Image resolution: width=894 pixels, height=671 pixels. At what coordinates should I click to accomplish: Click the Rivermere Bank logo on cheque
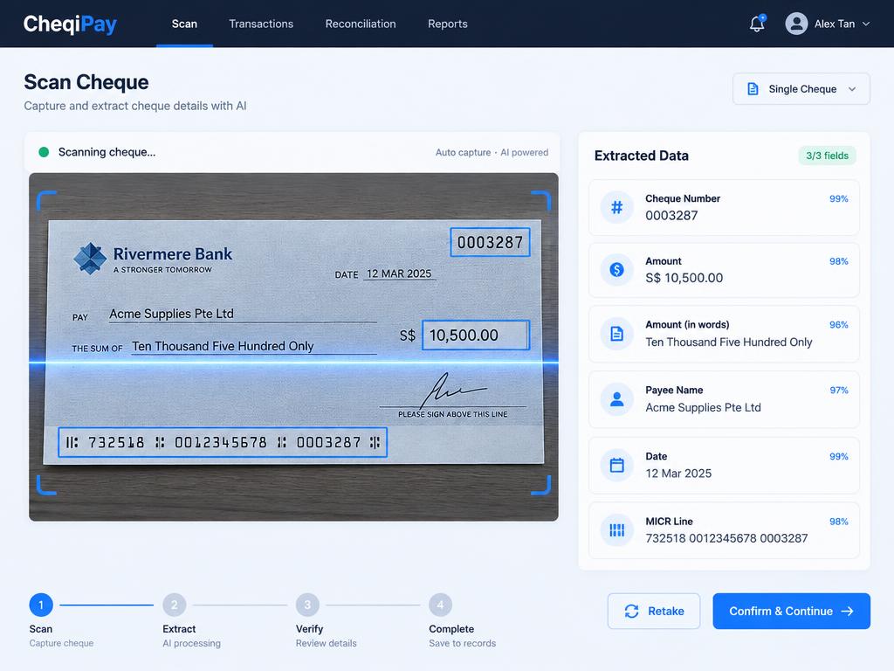[90, 259]
